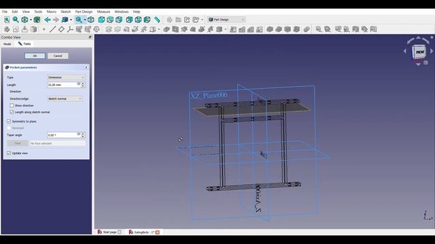Click the Fit Selection magnifier icon
Viewport: 435px width, 244px height.
16,20
